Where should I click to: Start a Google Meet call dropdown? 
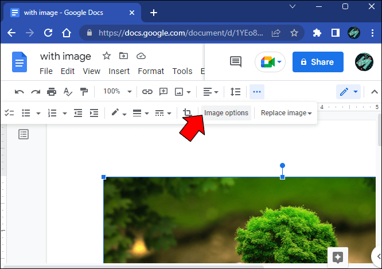[270, 62]
